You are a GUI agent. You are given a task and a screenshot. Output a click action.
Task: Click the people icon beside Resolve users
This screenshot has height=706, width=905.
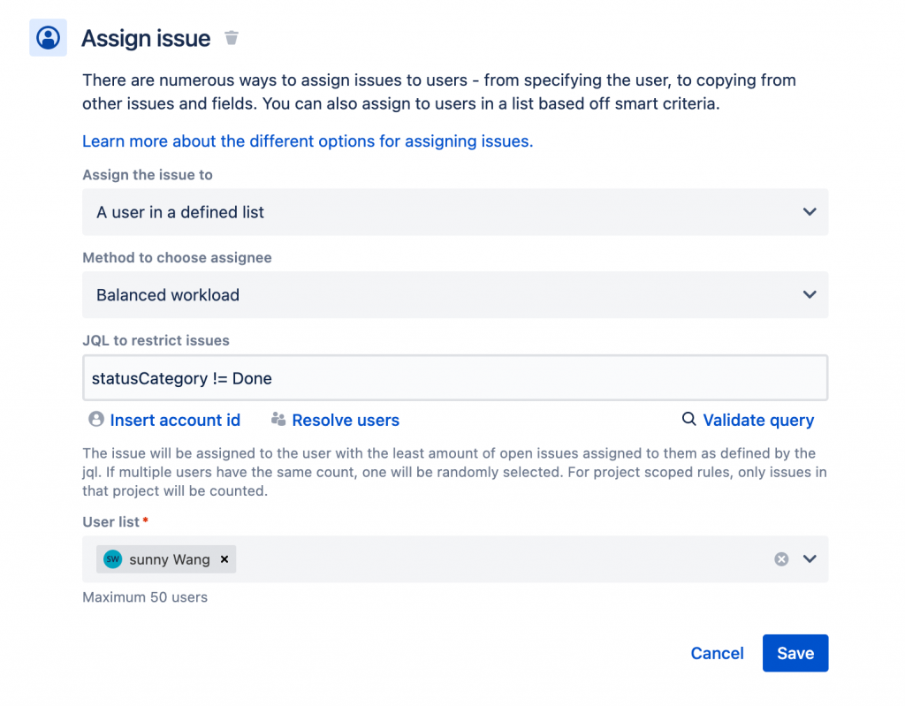point(279,419)
